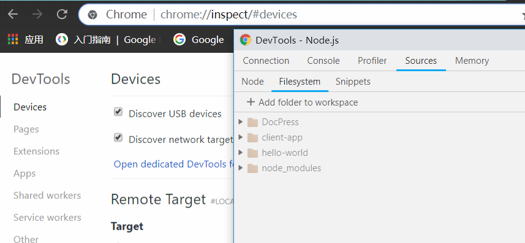The height and width of the screenshot is (243, 525).
Task: Switch to the Snippets tab
Action: (x=353, y=82)
